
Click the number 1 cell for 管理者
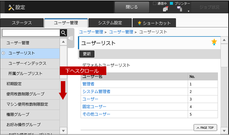pyautogui.click(x=203, y=84)
